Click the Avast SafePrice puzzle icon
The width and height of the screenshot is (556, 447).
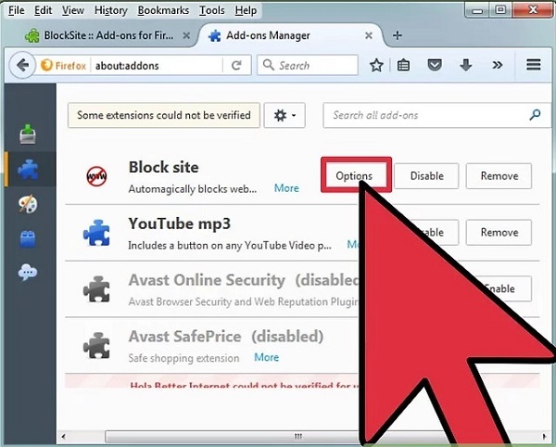[96, 346]
